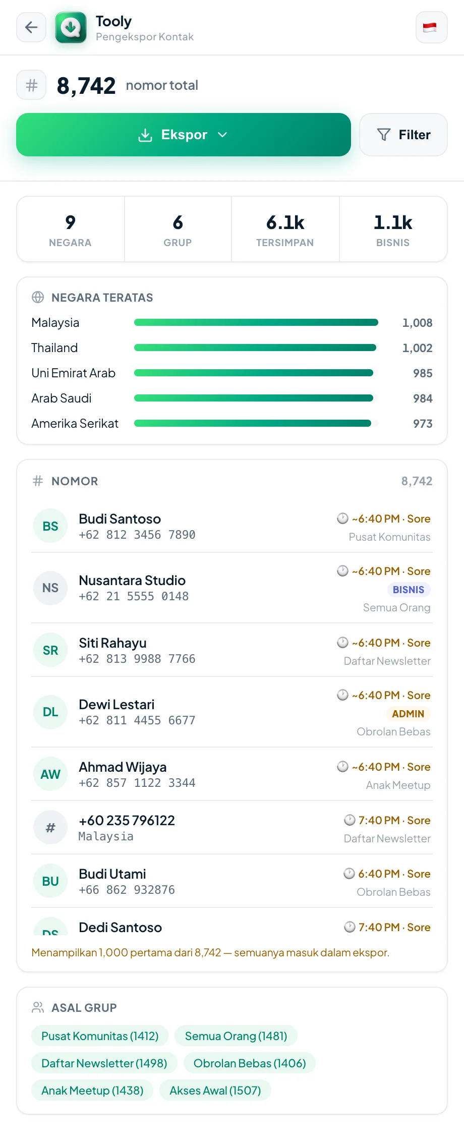Click the globe icon in Negara Teratas
This screenshot has height=1147, width=464.
38,297
